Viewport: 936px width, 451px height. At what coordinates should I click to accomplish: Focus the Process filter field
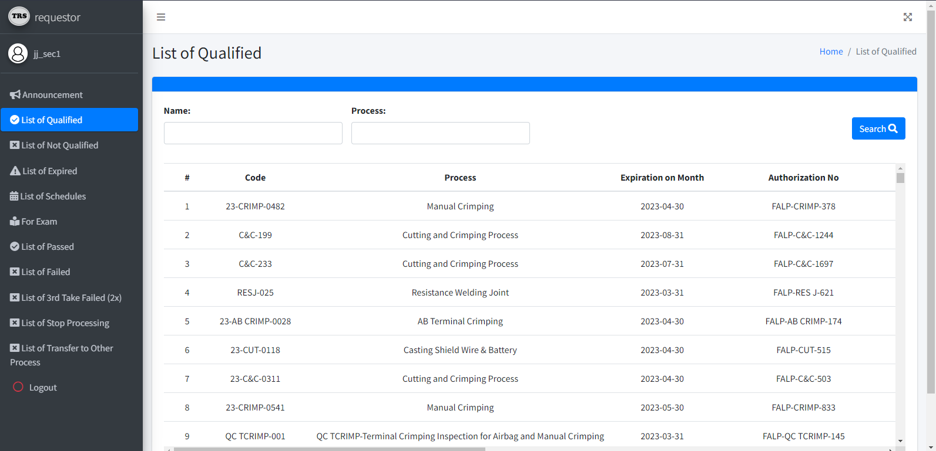pos(440,133)
